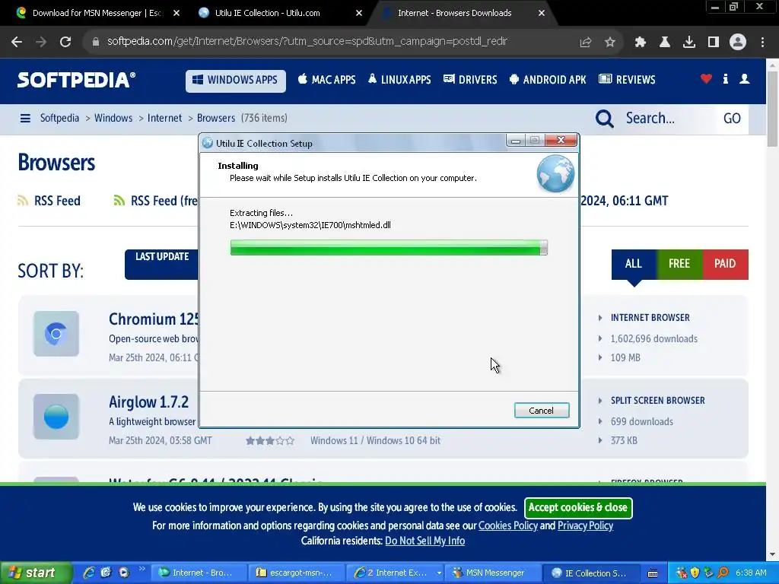Click the magnifier search icon
The image size is (779, 584).
pos(605,119)
